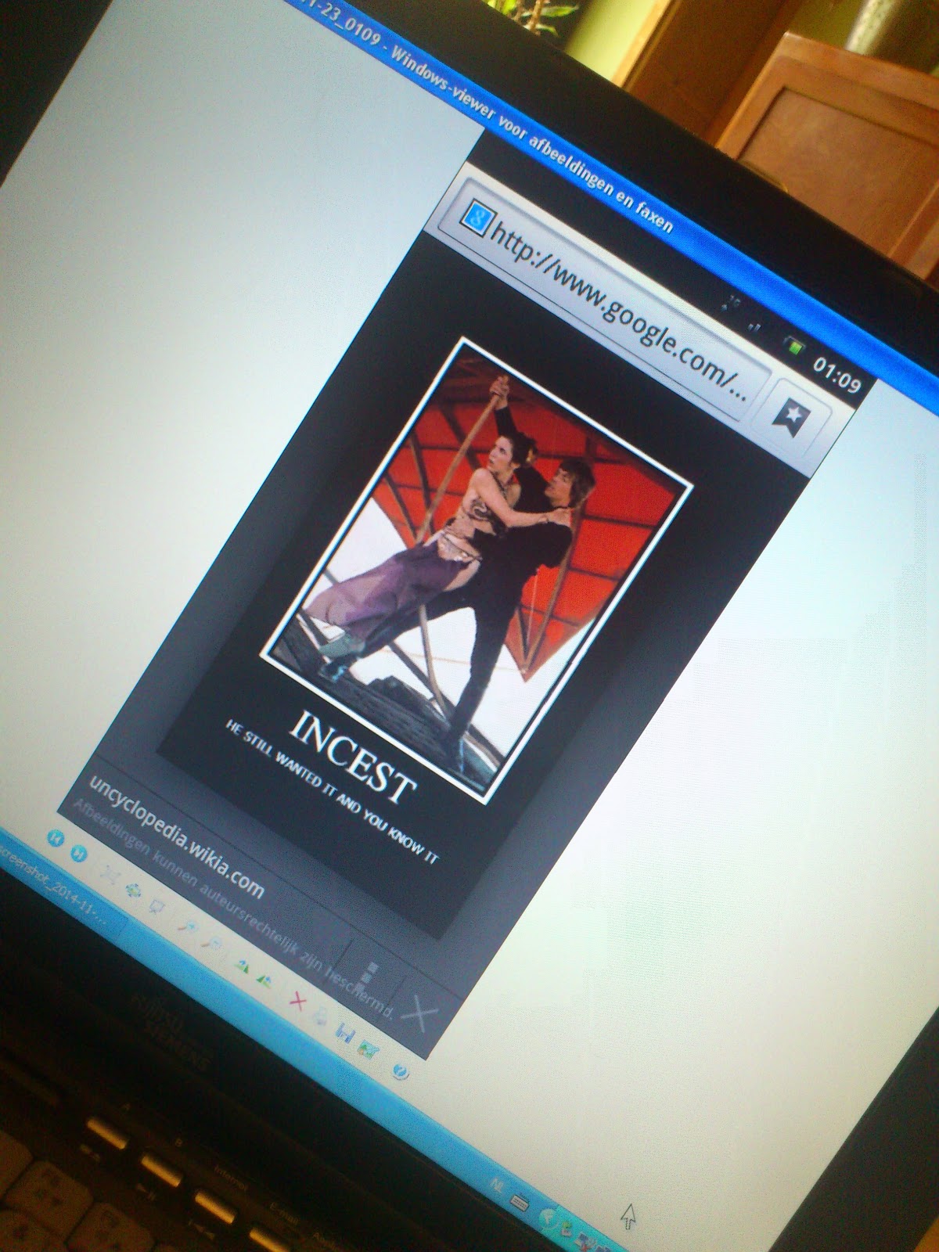Viewport: 939px width, 1252px height.
Task: Open the uncyclopedia.wikia.com link
Action: coord(177,837)
